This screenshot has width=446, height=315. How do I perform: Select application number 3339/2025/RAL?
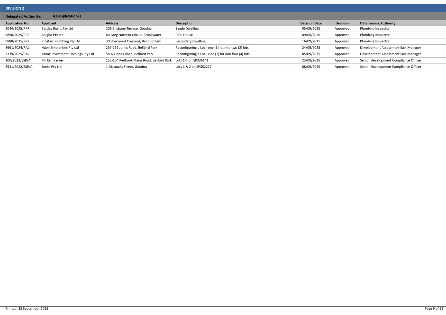(x=17, y=54)
